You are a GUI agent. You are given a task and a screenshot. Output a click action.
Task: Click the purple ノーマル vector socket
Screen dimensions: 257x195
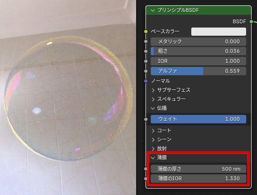point(146,81)
